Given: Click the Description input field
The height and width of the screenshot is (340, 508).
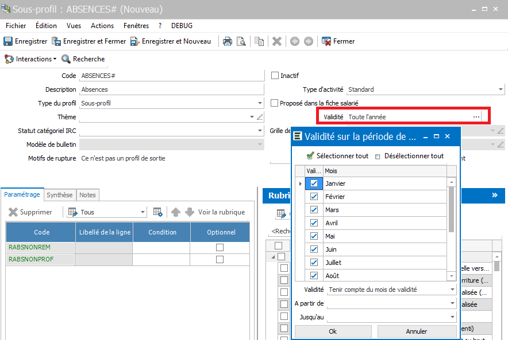Looking at the screenshot, I should pyautogui.click(x=172, y=89).
